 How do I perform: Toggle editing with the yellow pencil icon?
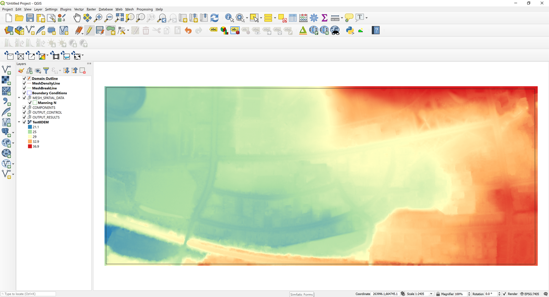[89, 30]
